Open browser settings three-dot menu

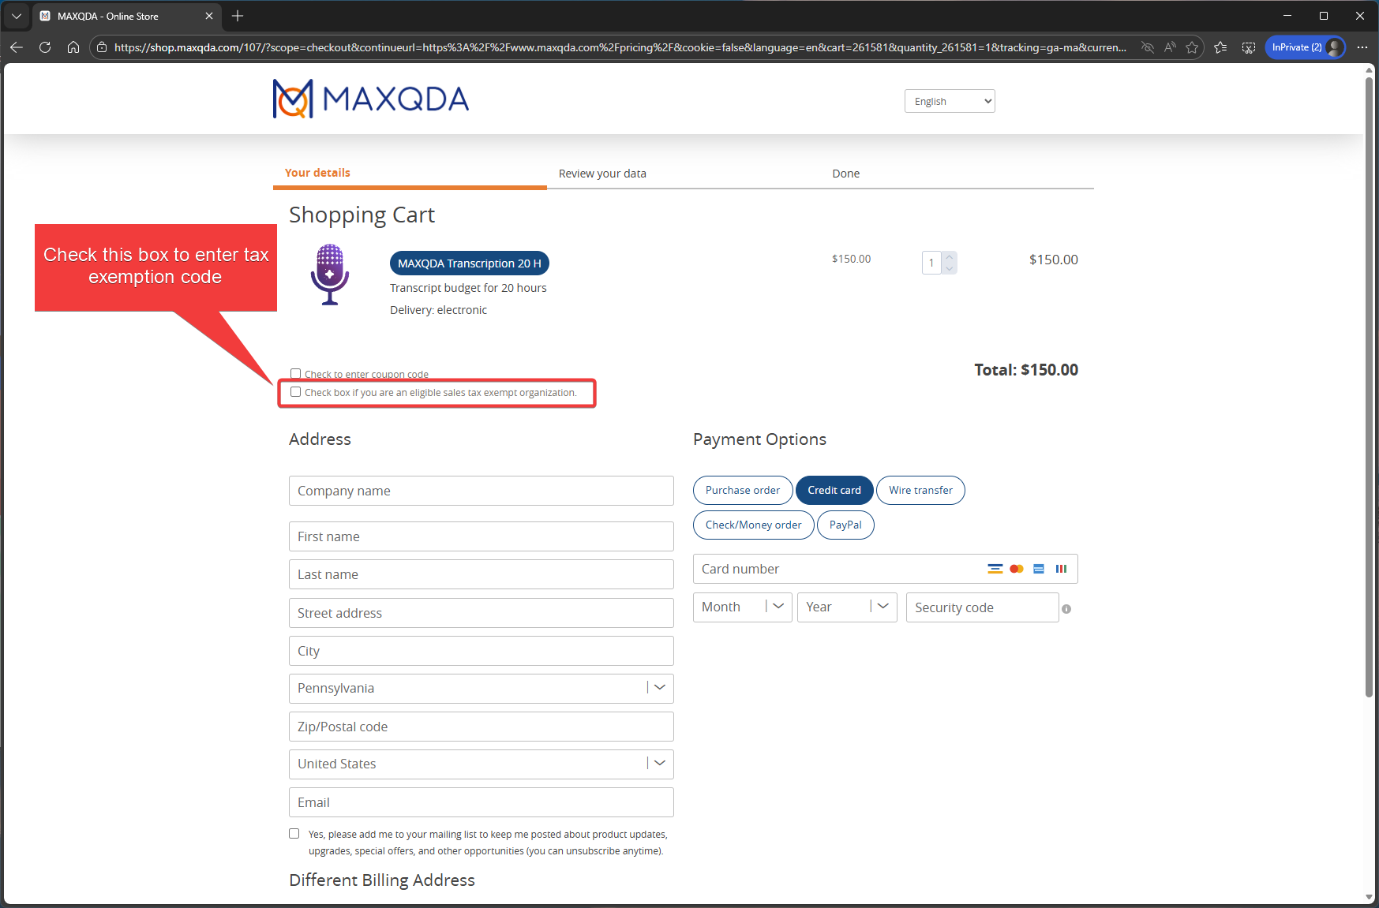(x=1362, y=47)
